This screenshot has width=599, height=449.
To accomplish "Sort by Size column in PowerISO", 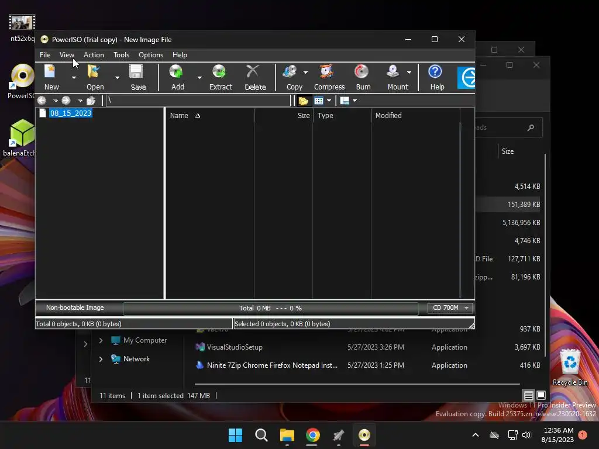I will click(x=284, y=115).
